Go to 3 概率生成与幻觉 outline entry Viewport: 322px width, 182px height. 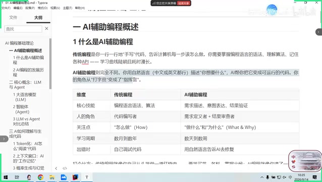tap(29, 168)
